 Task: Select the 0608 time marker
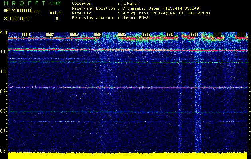(x=194, y=35)
